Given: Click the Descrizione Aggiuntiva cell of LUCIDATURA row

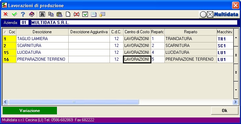Looking at the screenshot, I should point(89,52).
